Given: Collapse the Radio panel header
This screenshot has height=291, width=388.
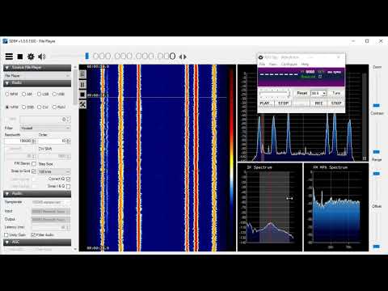Looking at the screenshot, I should 37,83.
